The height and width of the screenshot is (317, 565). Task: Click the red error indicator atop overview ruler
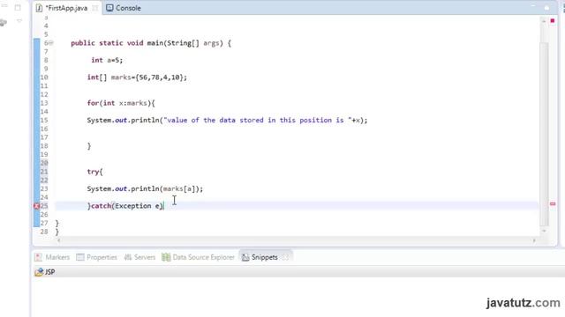coord(553,21)
